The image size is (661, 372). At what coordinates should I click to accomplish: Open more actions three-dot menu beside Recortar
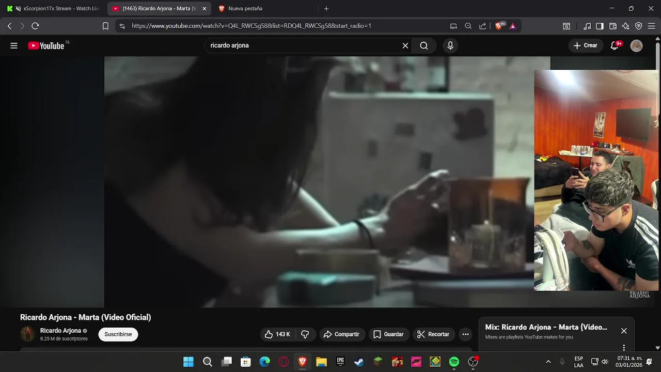pyautogui.click(x=466, y=334)
